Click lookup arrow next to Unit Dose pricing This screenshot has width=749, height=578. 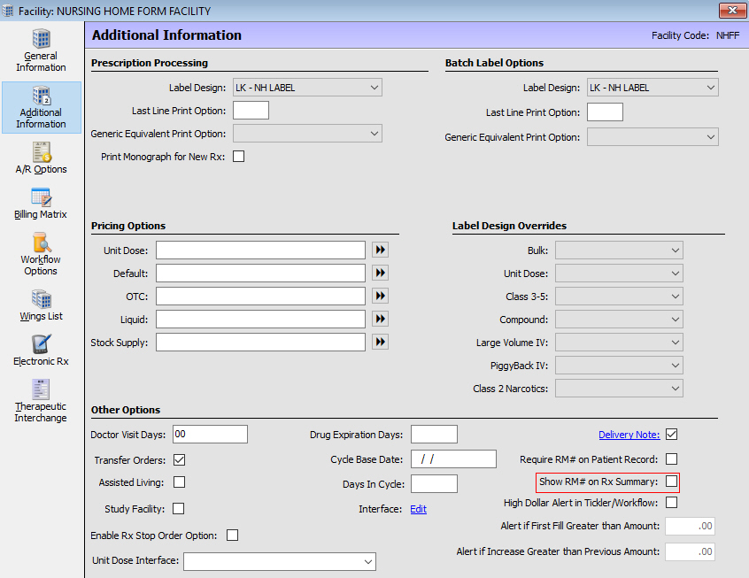coord(381,250)
